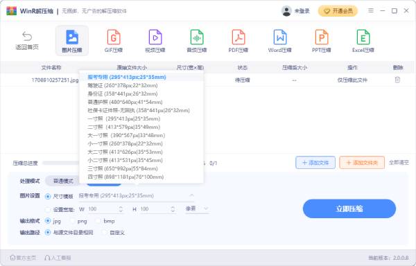Choose png output format
The width and height of the screenshot is (416, 266).
pos(72,221)
